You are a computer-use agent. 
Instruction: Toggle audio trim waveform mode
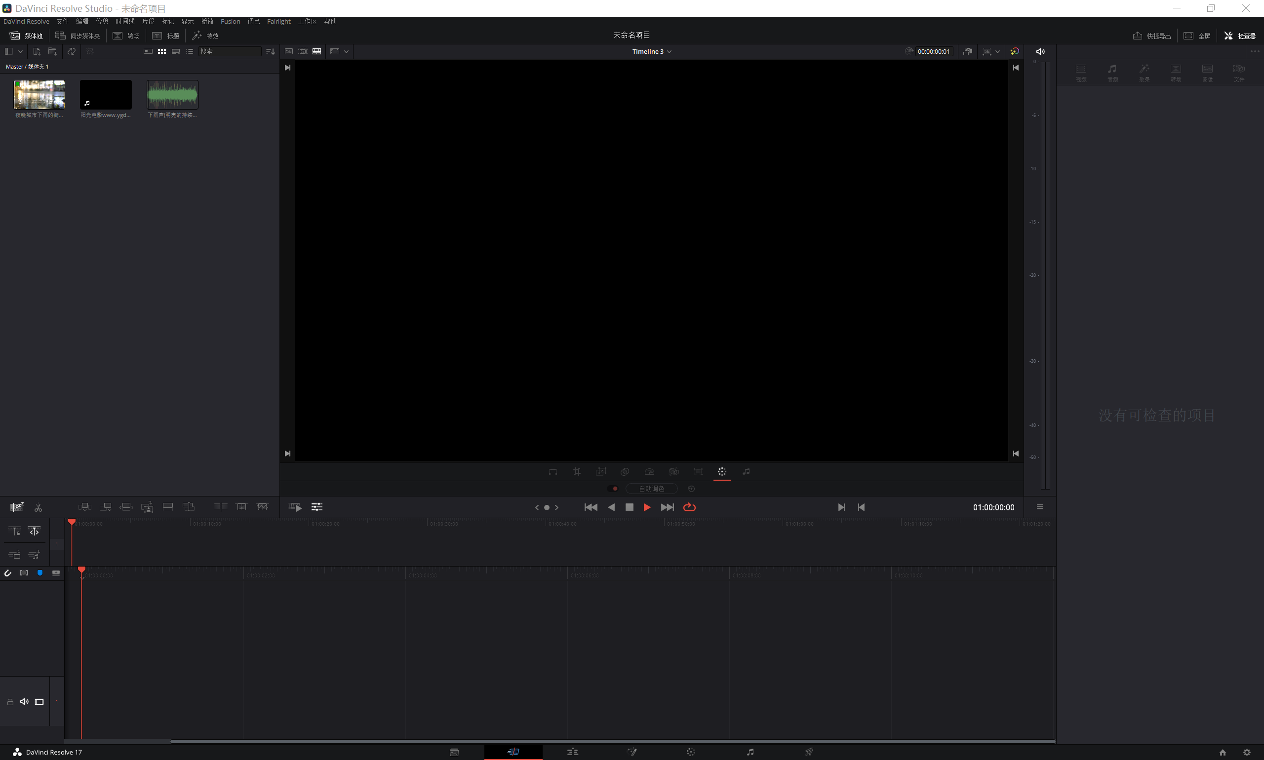click(24, 573)
